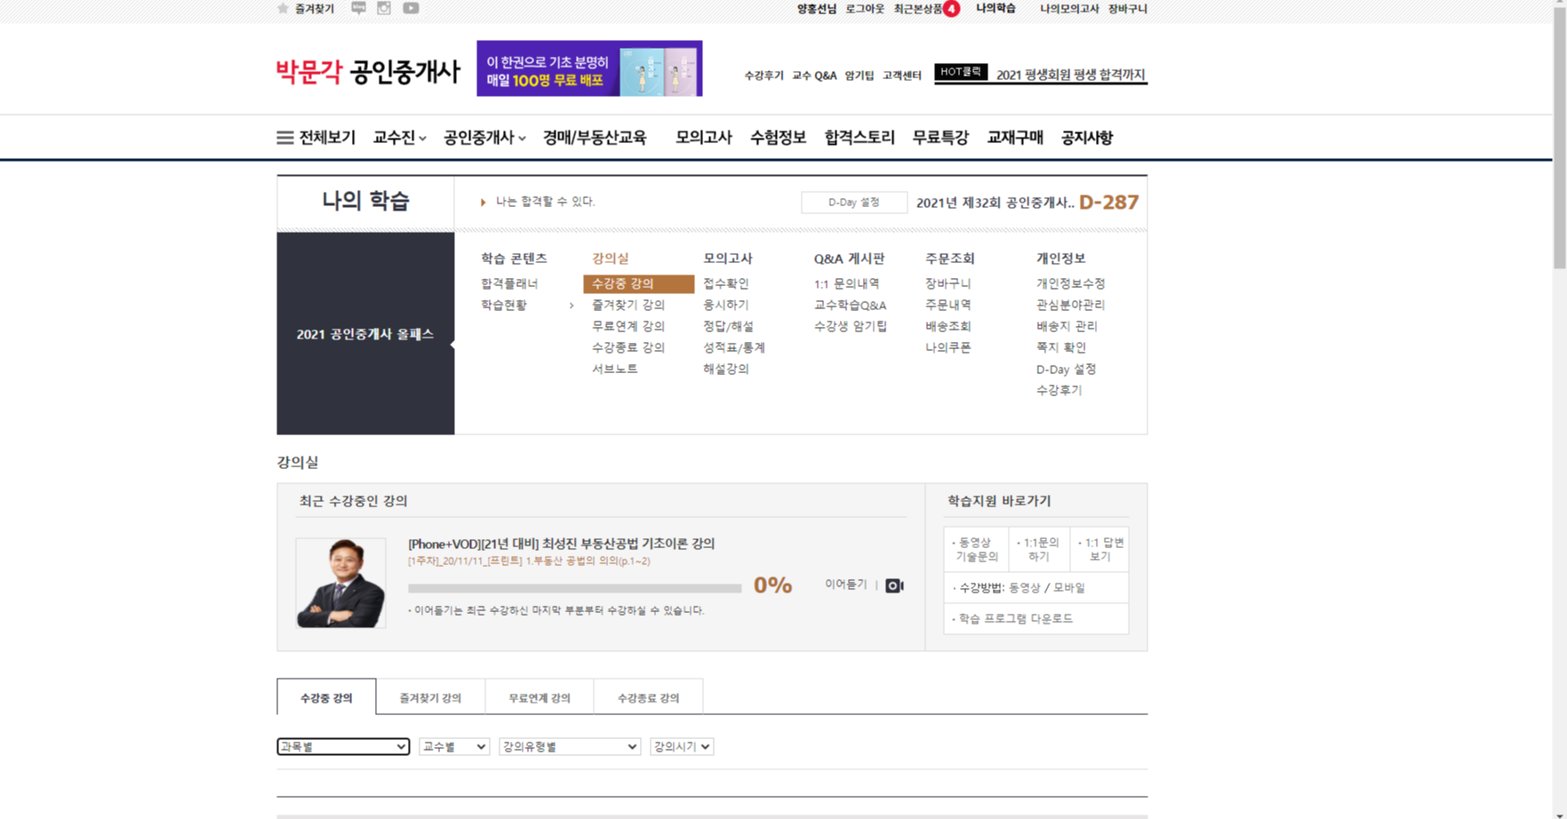Open 나의쿠폰 link

947,347
